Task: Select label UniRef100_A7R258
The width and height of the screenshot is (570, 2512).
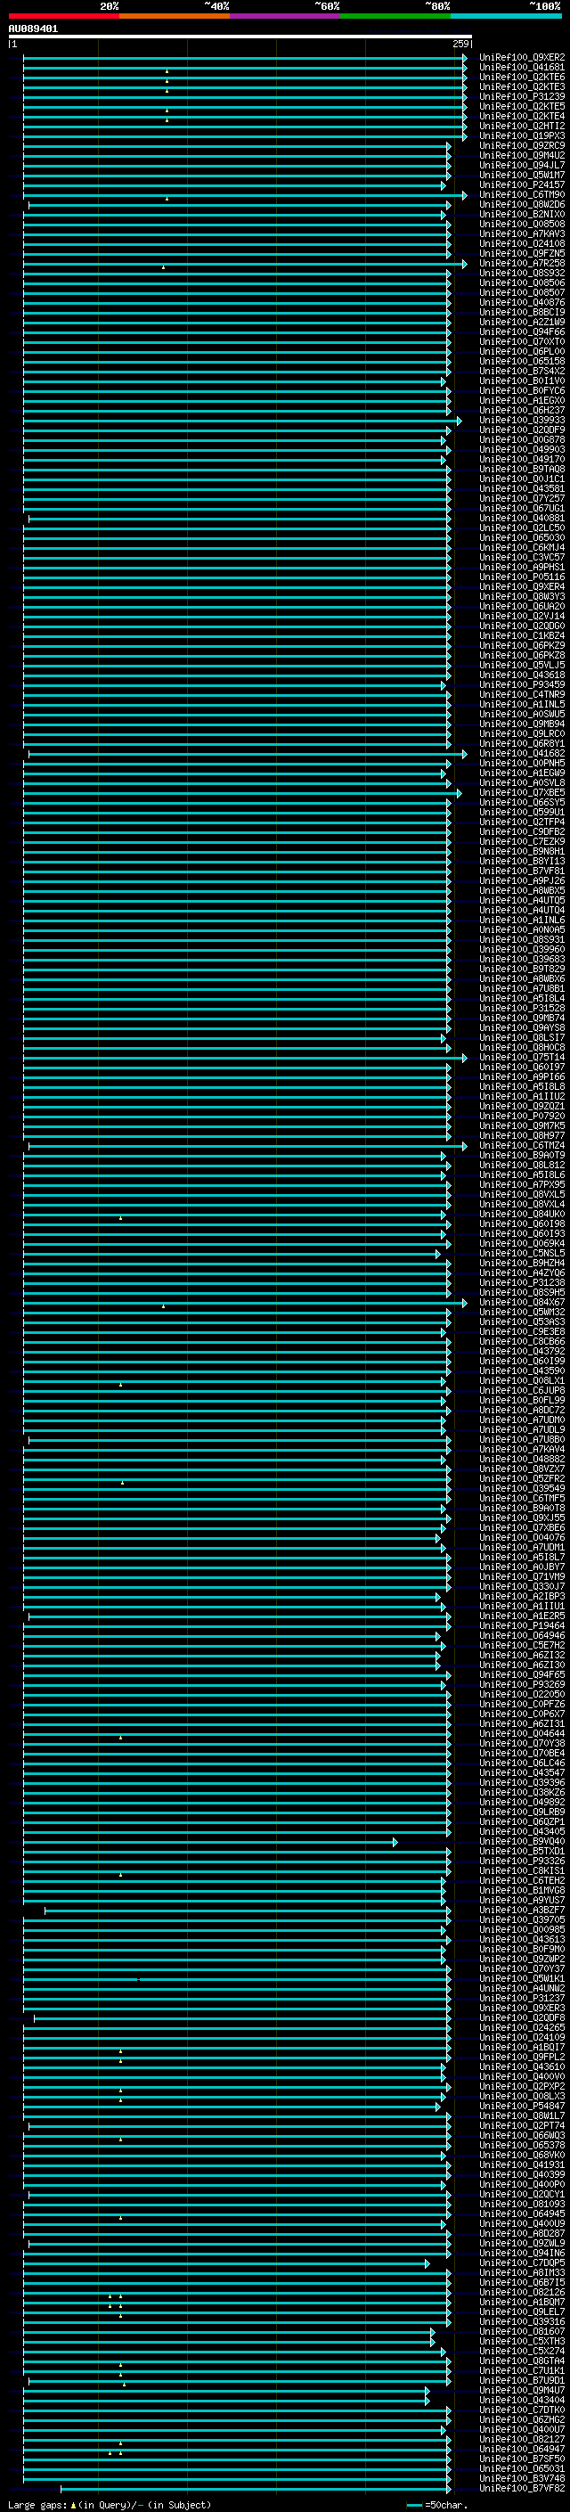Action: tap(522, 263)
